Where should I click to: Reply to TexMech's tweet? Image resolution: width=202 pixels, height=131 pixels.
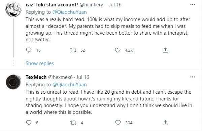point(29,123)
